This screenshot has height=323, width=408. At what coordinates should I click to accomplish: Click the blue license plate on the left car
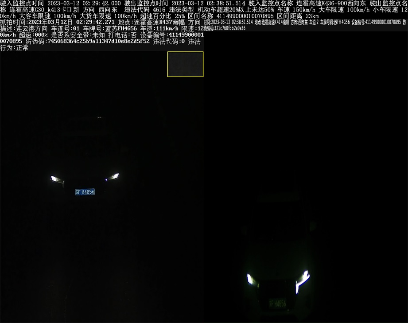(85, 192)
